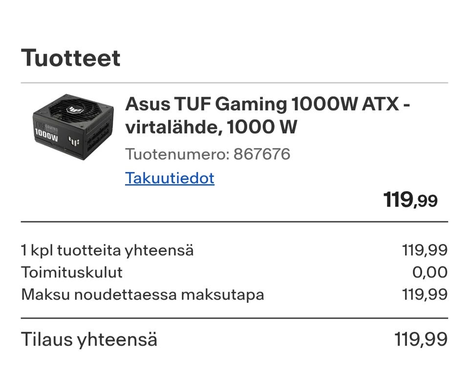The height and width of the screenshot is (367, 469).
Task: Click the 'Maksu noudettaessa maksutapa' label
Action: (143, 295)
